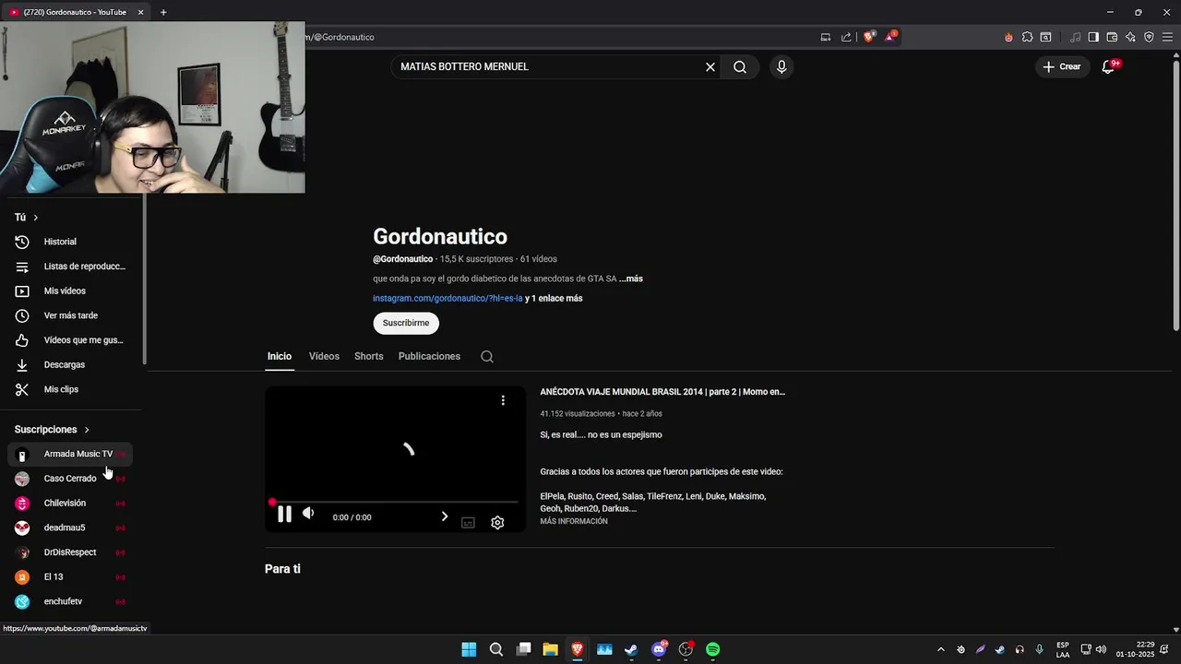This screenshot has width=1181, height=664.
Task: Open Historial in the sidebar
Action: 71,242
